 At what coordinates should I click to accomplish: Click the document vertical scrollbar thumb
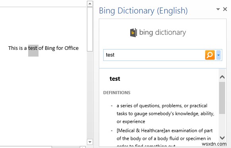90,29
